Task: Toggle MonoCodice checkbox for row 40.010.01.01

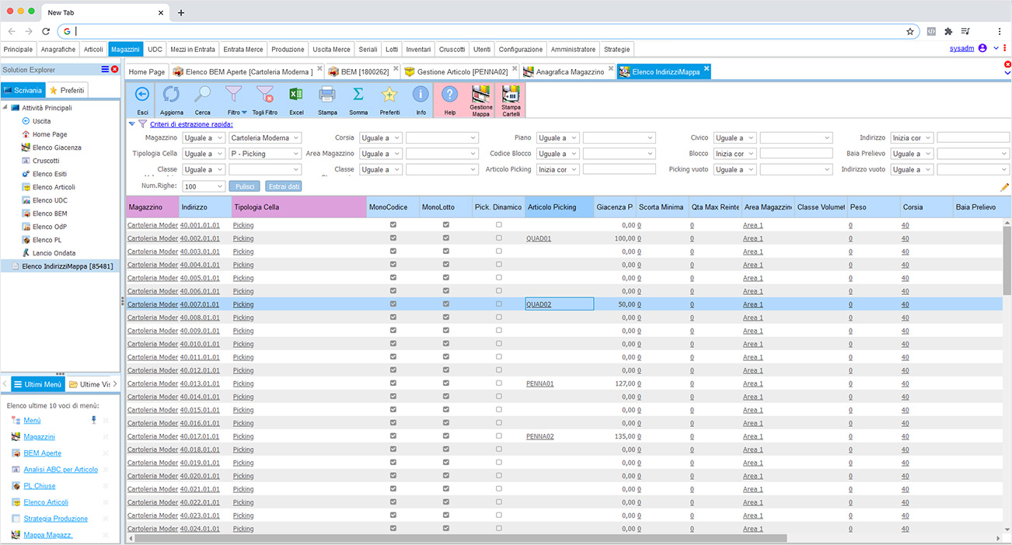Action: click(393, 344)
